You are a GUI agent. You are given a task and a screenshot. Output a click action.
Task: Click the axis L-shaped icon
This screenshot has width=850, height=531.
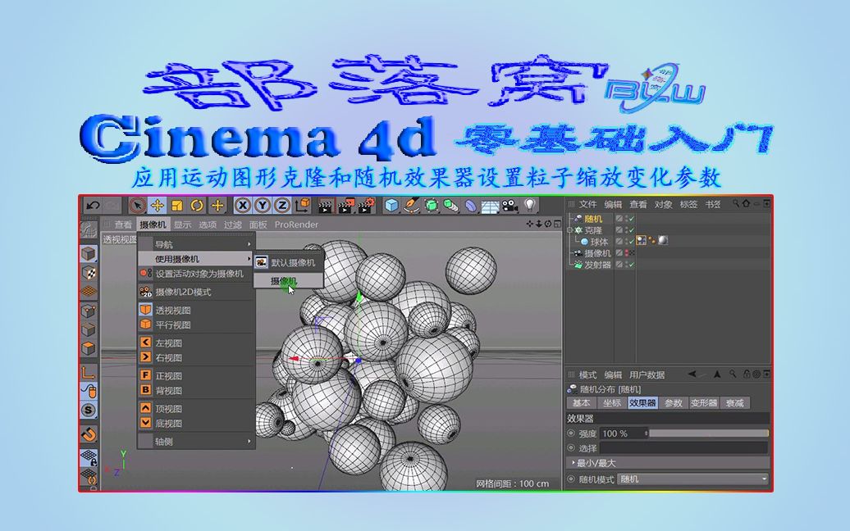coord(89,372)
